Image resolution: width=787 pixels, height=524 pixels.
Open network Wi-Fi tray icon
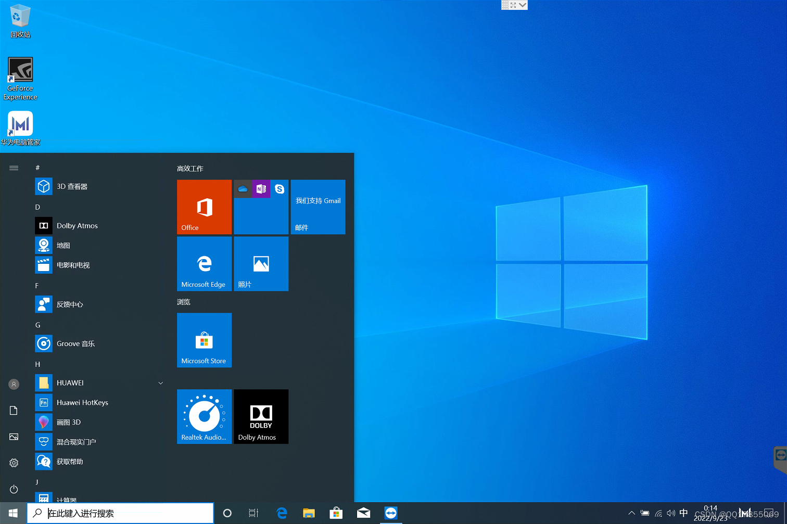658,514
